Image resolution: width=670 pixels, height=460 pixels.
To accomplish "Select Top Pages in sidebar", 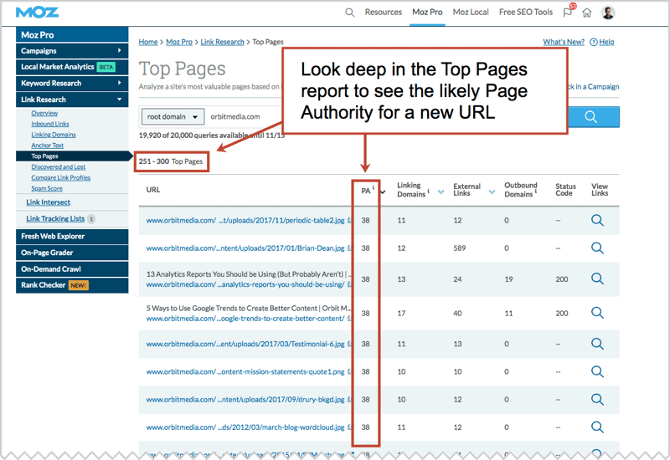I will pyautogui.click(x=73, y=156).
